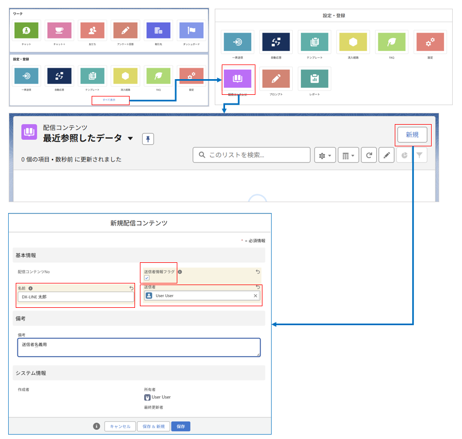This screenshot has height=439, width=462.
Task: Cancel the form with キャンセル button
Action: point(120,427)
